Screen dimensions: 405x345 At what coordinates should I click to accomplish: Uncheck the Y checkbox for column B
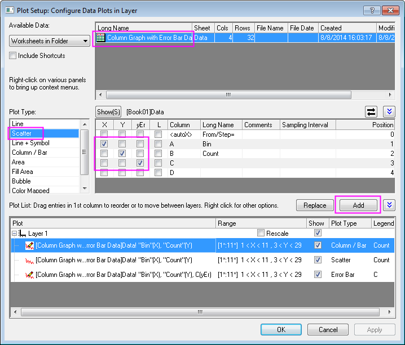[x=122, y=153]
